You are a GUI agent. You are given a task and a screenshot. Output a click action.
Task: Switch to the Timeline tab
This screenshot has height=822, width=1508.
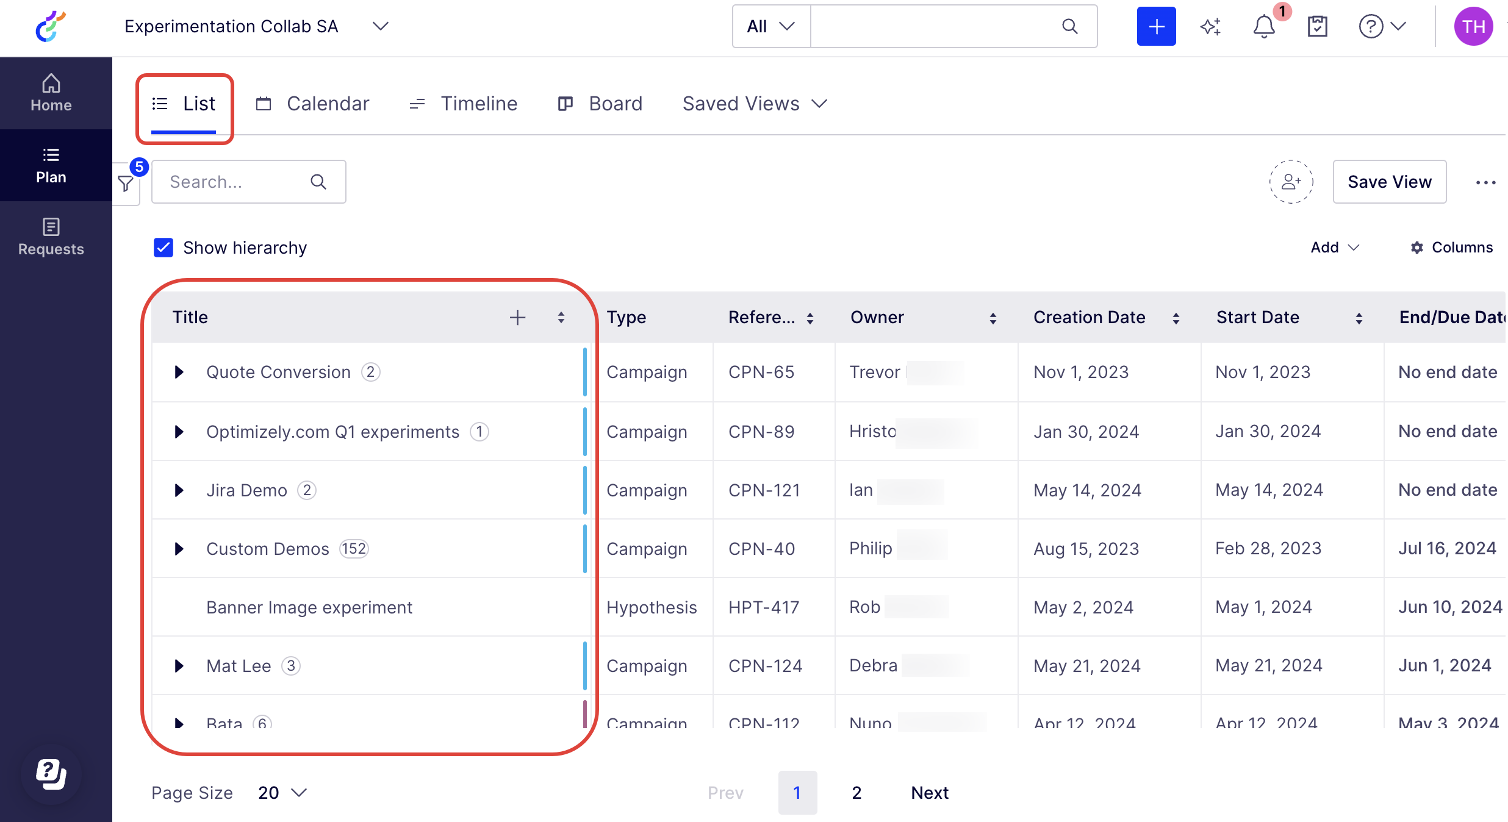pos(463,104)
